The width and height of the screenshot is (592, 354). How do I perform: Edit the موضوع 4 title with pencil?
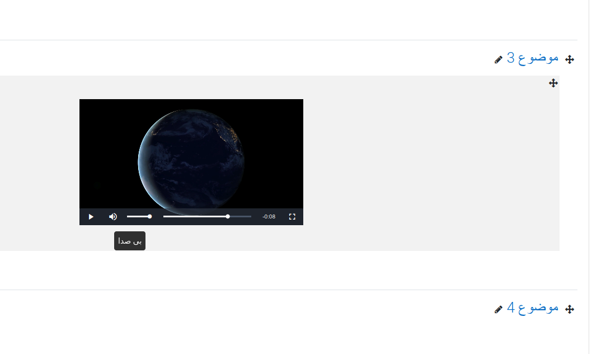tap(499, 309)
